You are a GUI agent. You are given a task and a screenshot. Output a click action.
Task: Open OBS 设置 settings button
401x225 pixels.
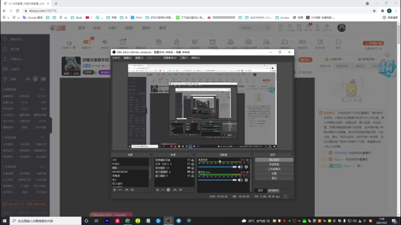tap(274, 173)
